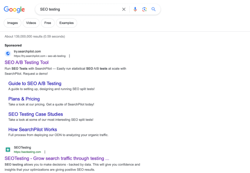Click the SearchPilot globe favicon
250x173 pixels.
[8, 54]
